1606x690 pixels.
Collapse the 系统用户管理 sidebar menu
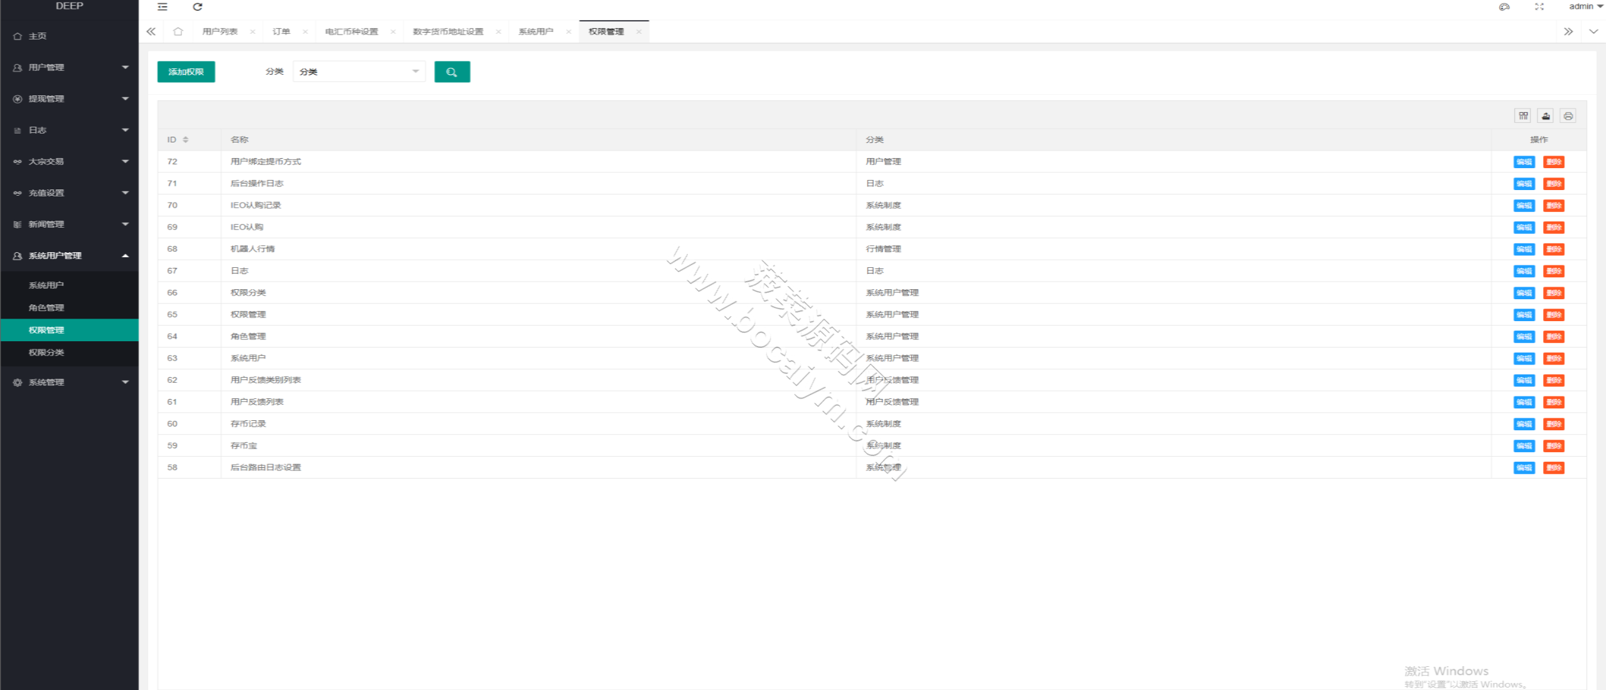69,256
